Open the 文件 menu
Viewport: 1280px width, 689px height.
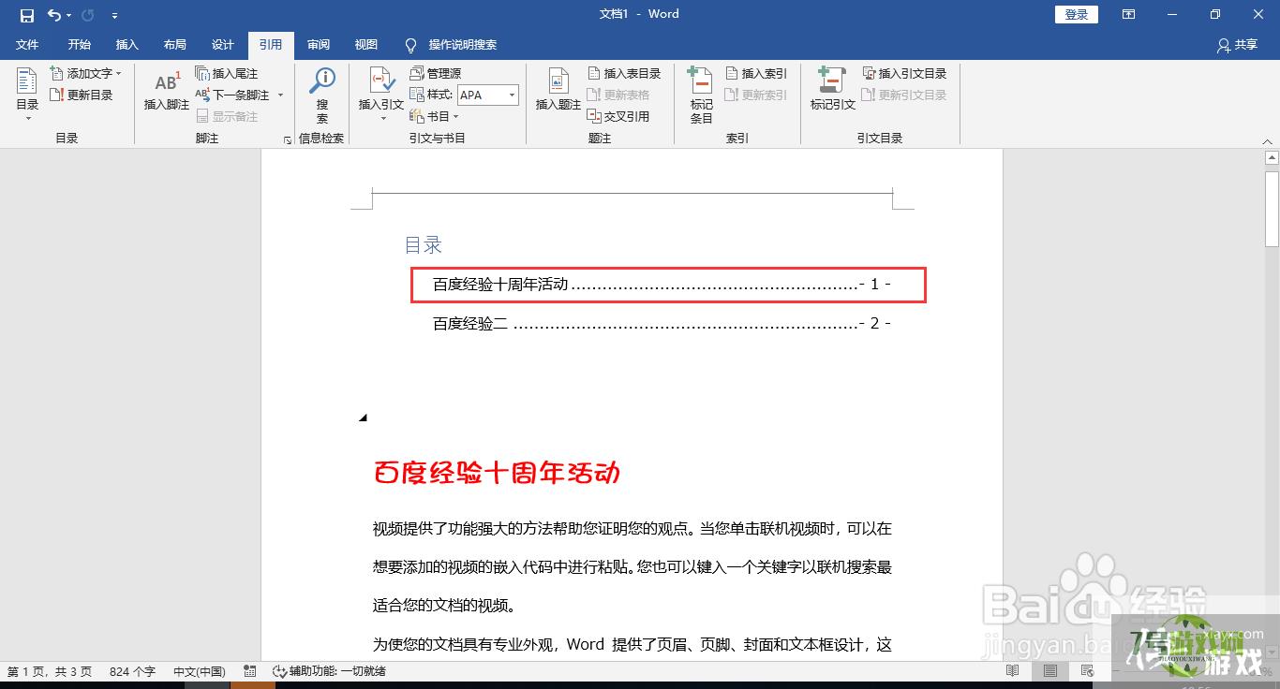pos(27,45)
